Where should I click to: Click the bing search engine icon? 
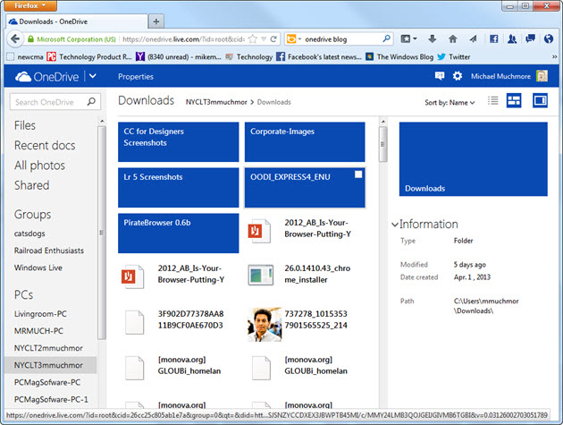point(291,38)
